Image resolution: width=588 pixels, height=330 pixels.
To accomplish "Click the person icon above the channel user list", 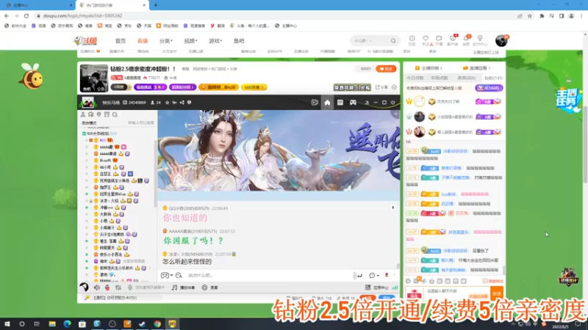I will [83, 114].
